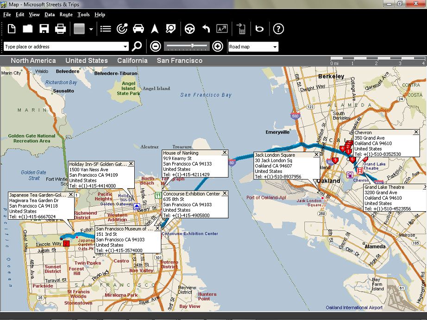Click the New map document icon
Image resolution: width=427 pixels, height=320 pixels.
tap(12, 29)
